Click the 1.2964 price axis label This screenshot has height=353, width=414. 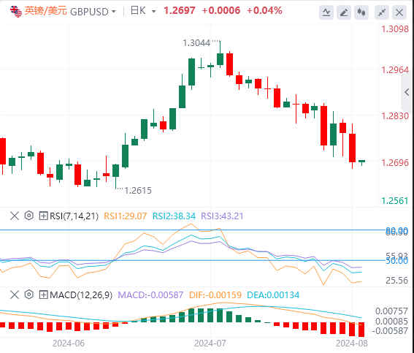point(395,70)
